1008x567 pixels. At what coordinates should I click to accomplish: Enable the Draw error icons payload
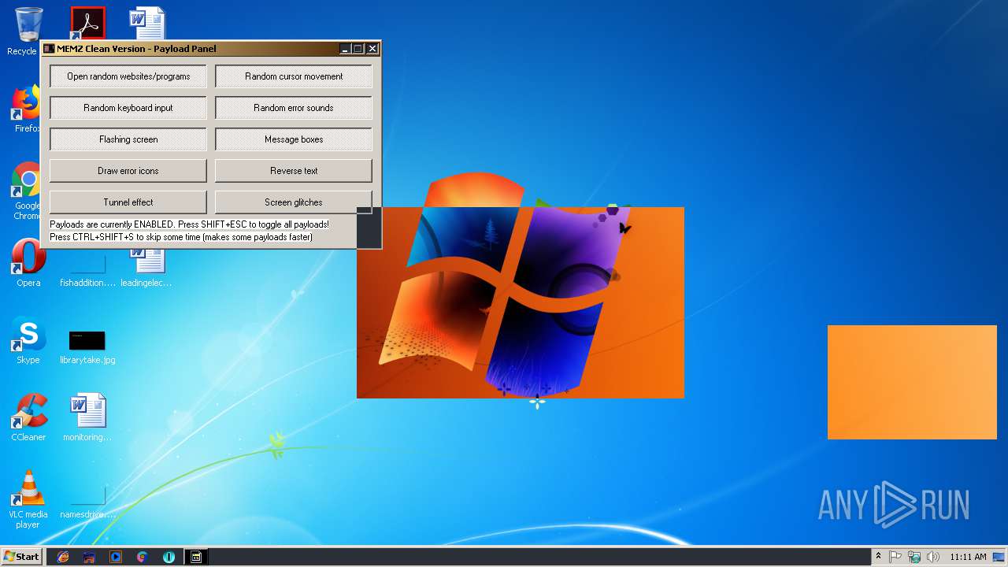pyautogui.click(x=128, y=171)
